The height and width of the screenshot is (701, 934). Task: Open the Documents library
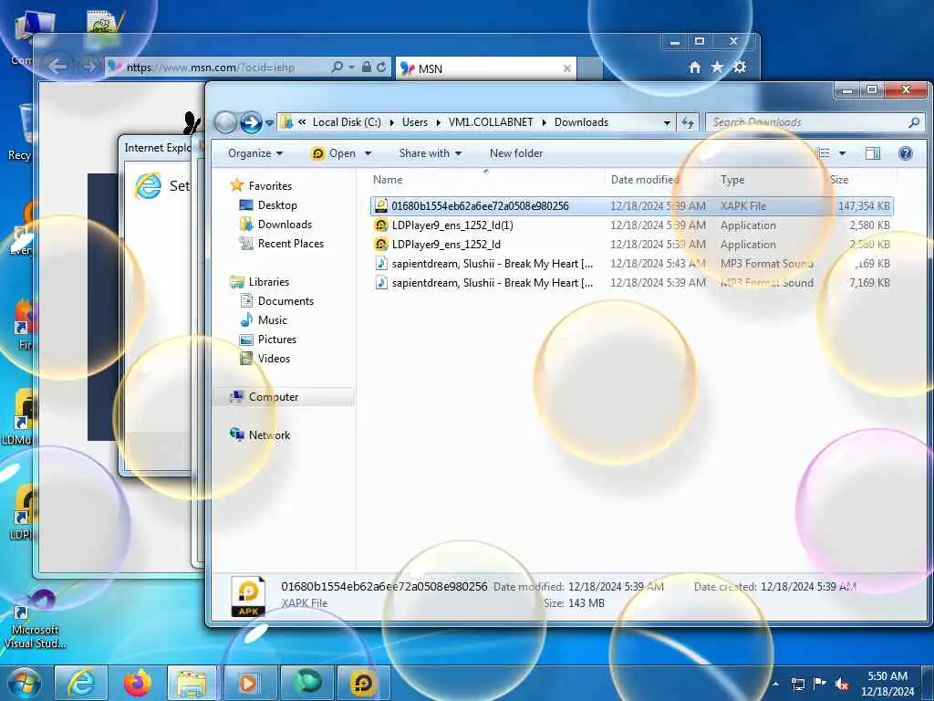coord(285,301)
